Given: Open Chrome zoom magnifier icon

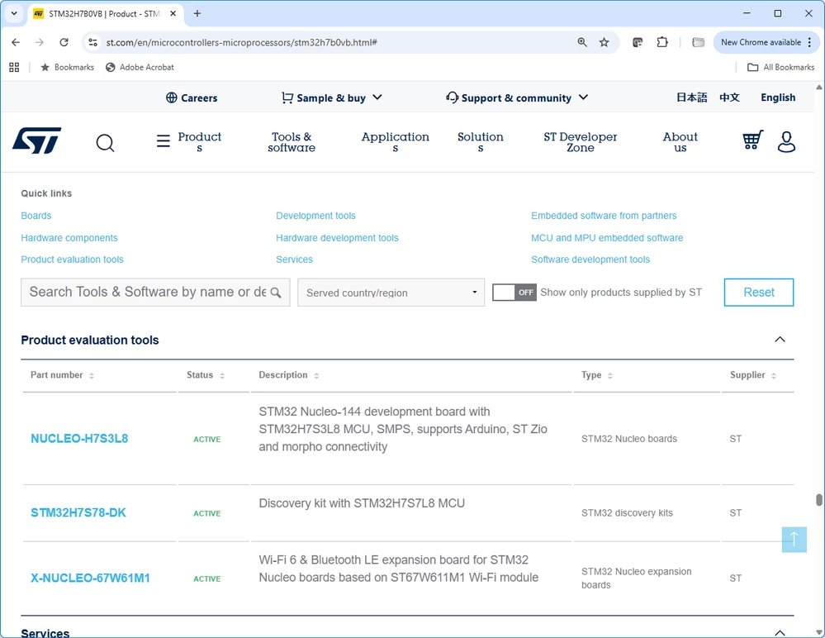Looking at the screenshot, I should tap(582, 42).
